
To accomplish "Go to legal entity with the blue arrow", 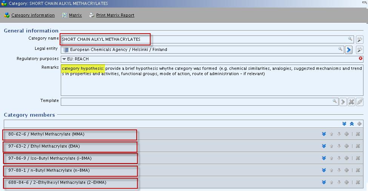I will click(349, 50).
